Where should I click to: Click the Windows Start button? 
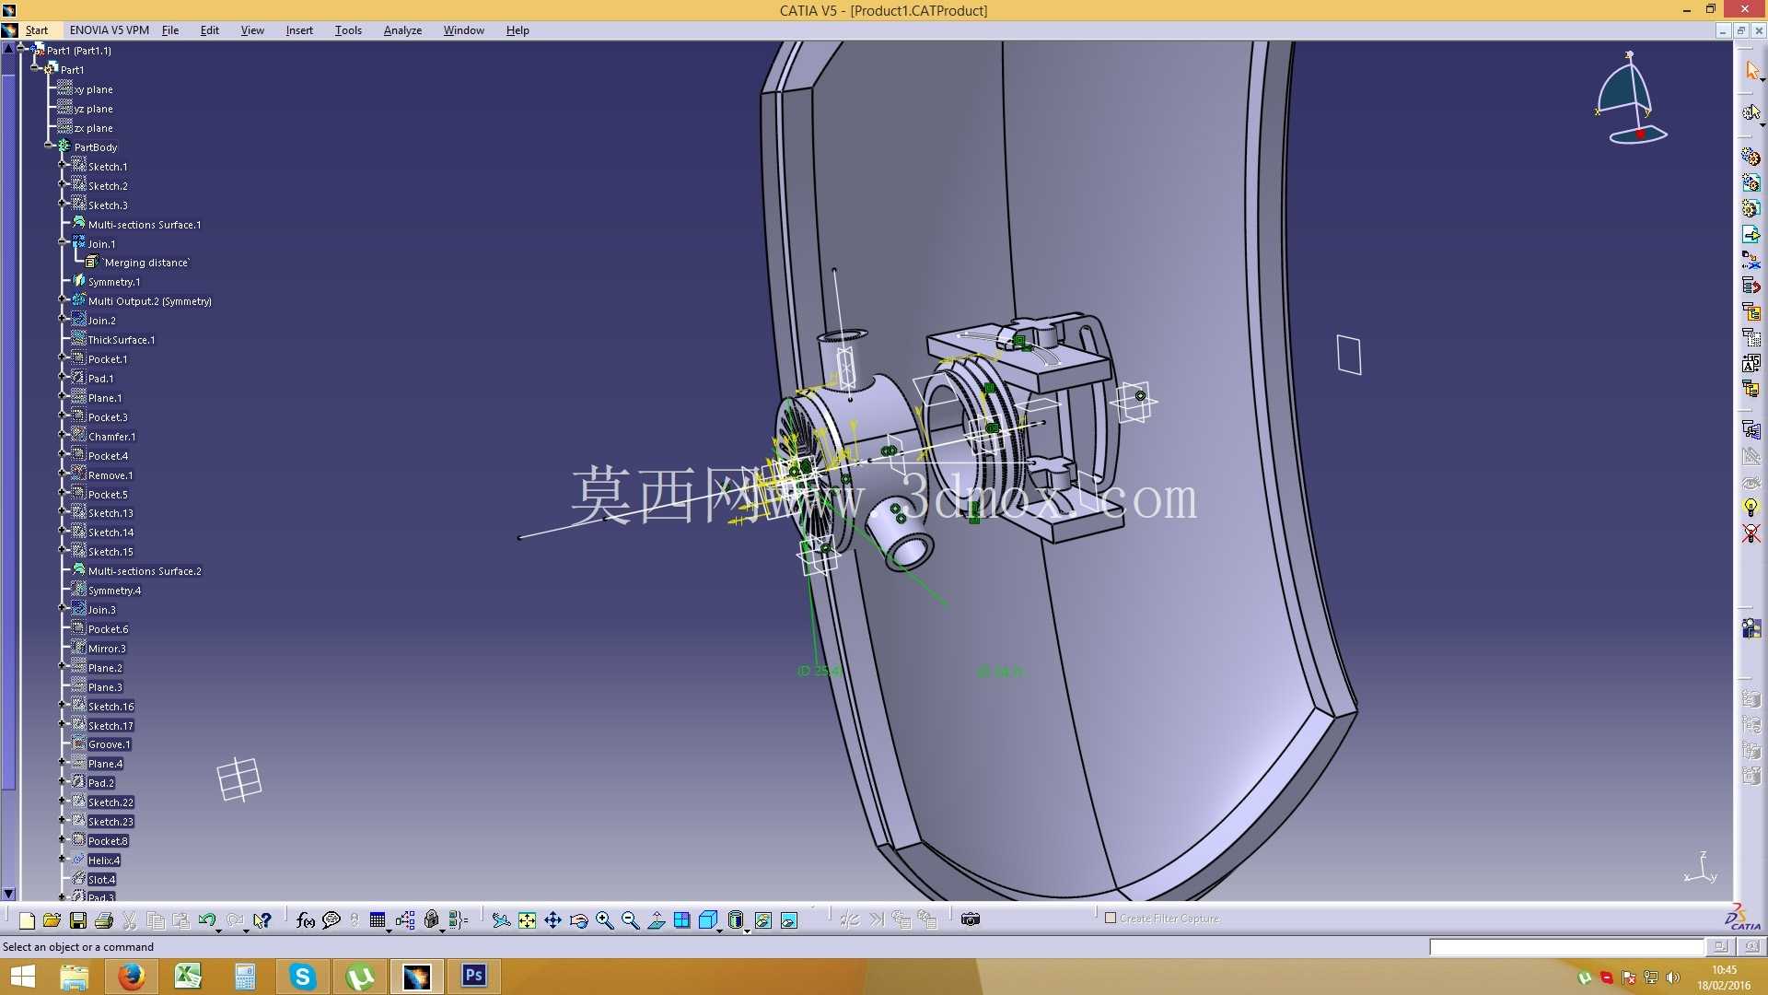click(x=22, y=977)
